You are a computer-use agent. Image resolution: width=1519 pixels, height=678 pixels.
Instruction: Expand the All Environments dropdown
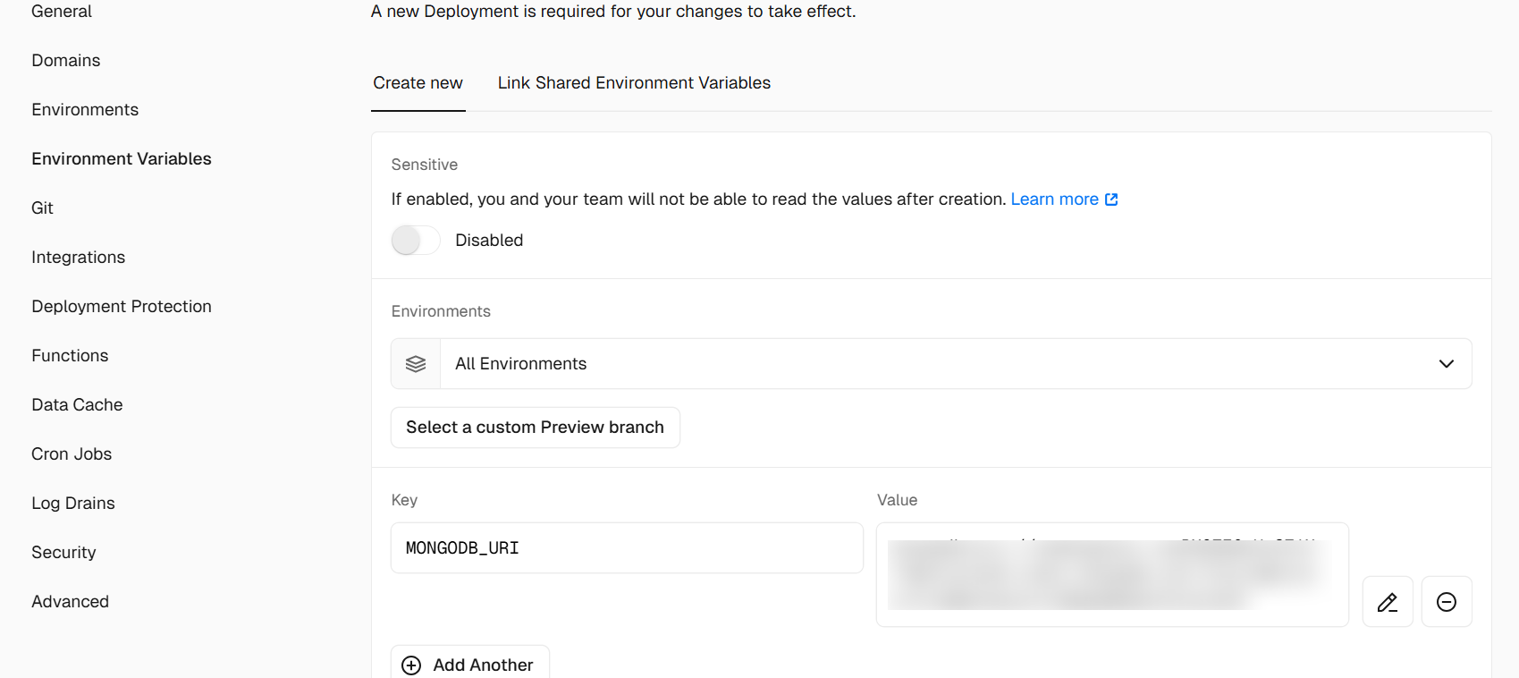pyautogui.click(x=930, y=364)
